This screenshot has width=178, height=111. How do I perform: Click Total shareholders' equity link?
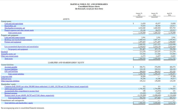[x=17, y=98]
